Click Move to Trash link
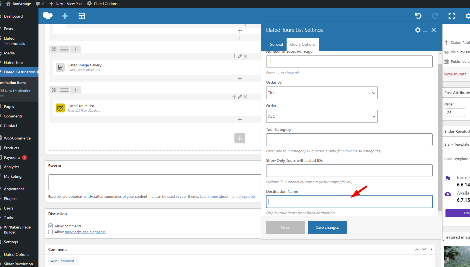470x267 pixels. click(x=455, y=74)
